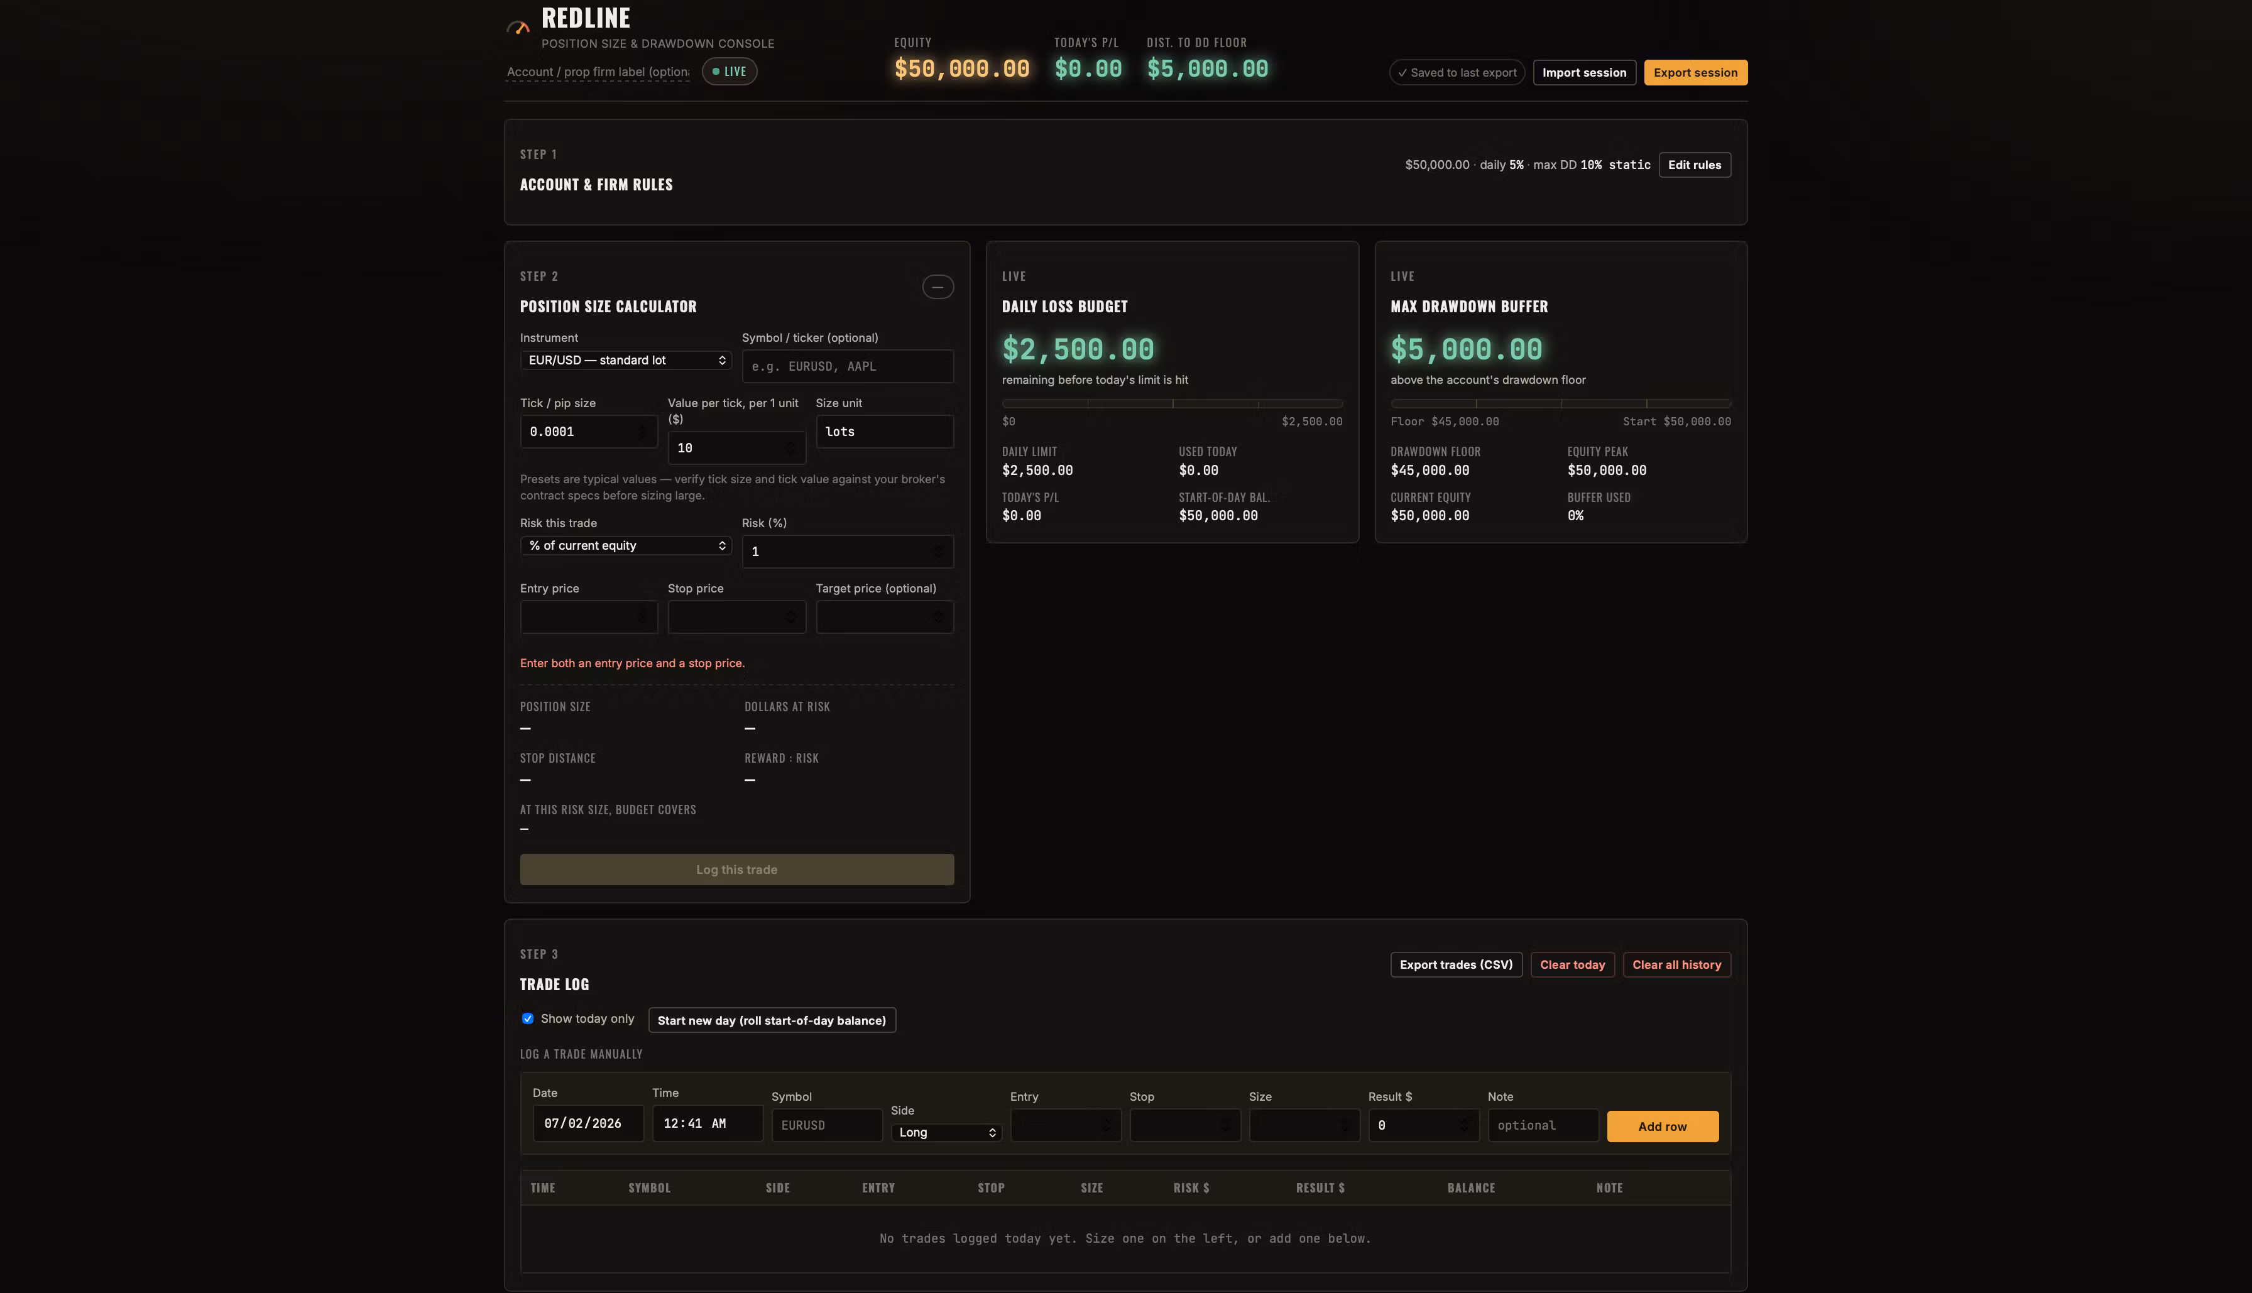Click the Daily Loss Budget progress bar
This screenshot has width=2252, height=1293.
[1172, 403]
